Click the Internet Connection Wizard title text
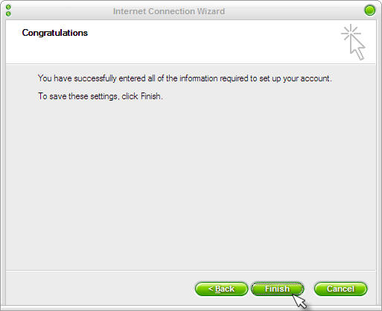This screenshot has height=311, width=382. point(169,11)
